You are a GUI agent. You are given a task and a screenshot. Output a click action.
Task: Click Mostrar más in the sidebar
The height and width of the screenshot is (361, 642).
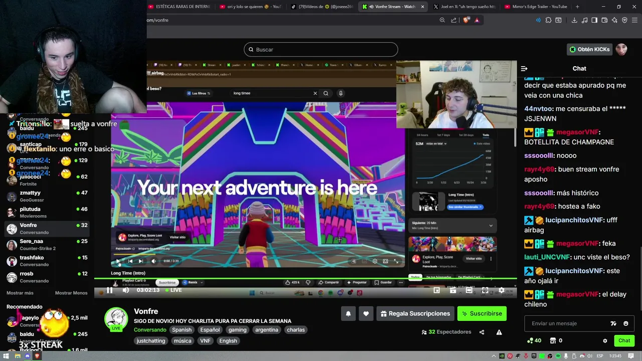click(x=20, y=293)
